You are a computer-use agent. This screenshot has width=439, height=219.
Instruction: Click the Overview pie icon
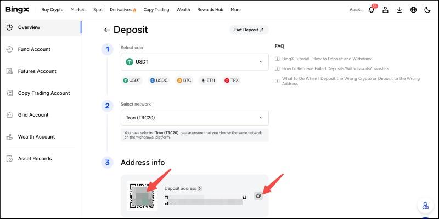pos(9,27)
